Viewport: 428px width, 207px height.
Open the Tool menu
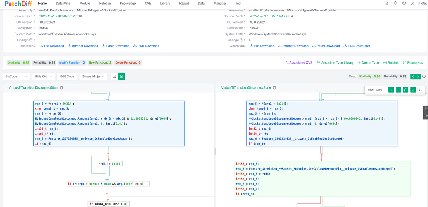click(238, 3)
